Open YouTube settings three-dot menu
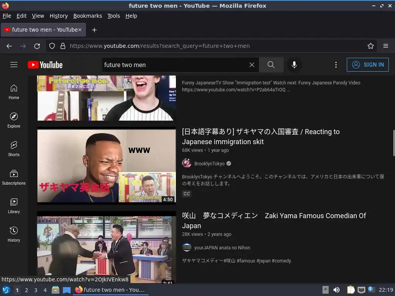The height and width of the screenshot is (296, 395). [x=336, y=65]
